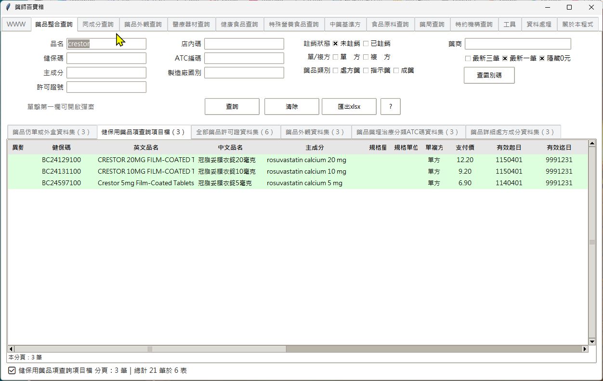Click the vertical scrollbar thumb

pos(592,242)
